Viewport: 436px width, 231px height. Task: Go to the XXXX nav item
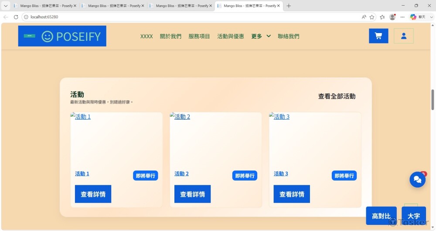[x=146, y=37]
